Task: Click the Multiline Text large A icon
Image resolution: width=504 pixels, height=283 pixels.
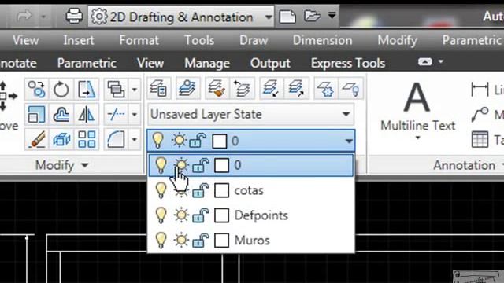Action: [417, 97]
